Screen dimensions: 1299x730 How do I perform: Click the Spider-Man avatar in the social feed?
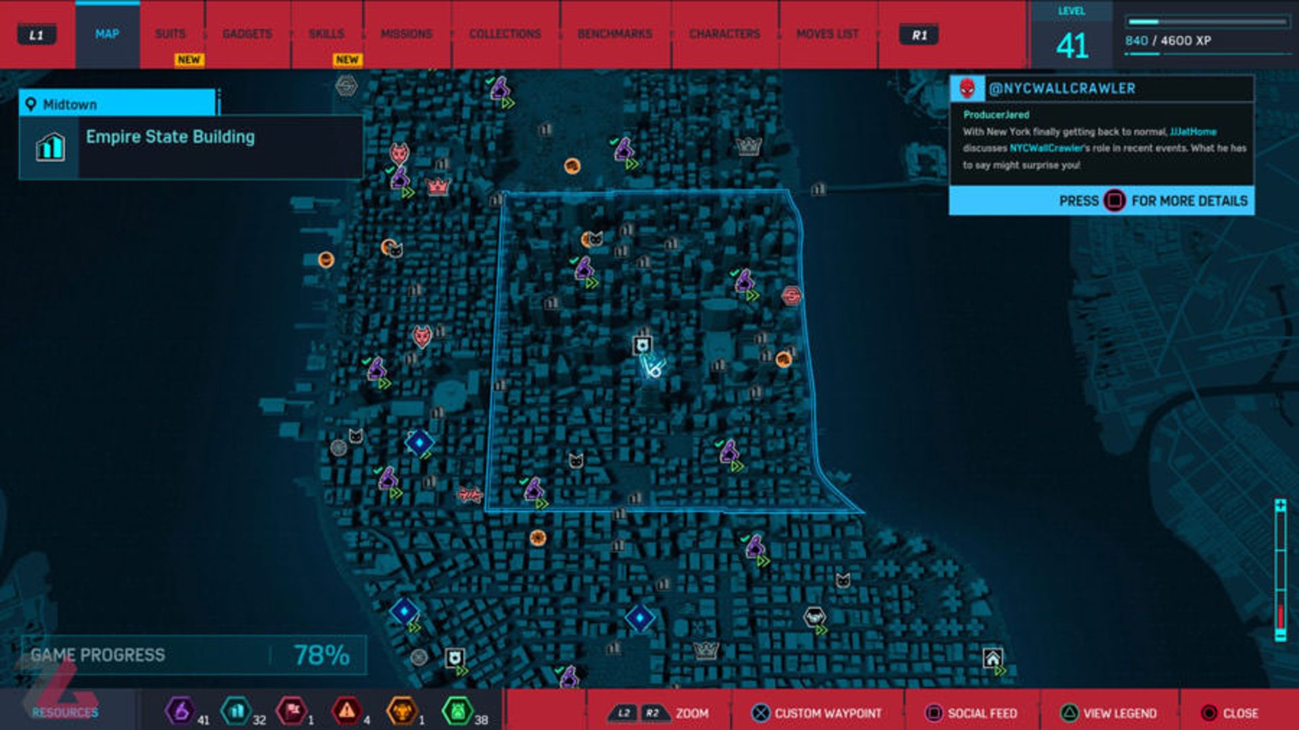(967, 89)
